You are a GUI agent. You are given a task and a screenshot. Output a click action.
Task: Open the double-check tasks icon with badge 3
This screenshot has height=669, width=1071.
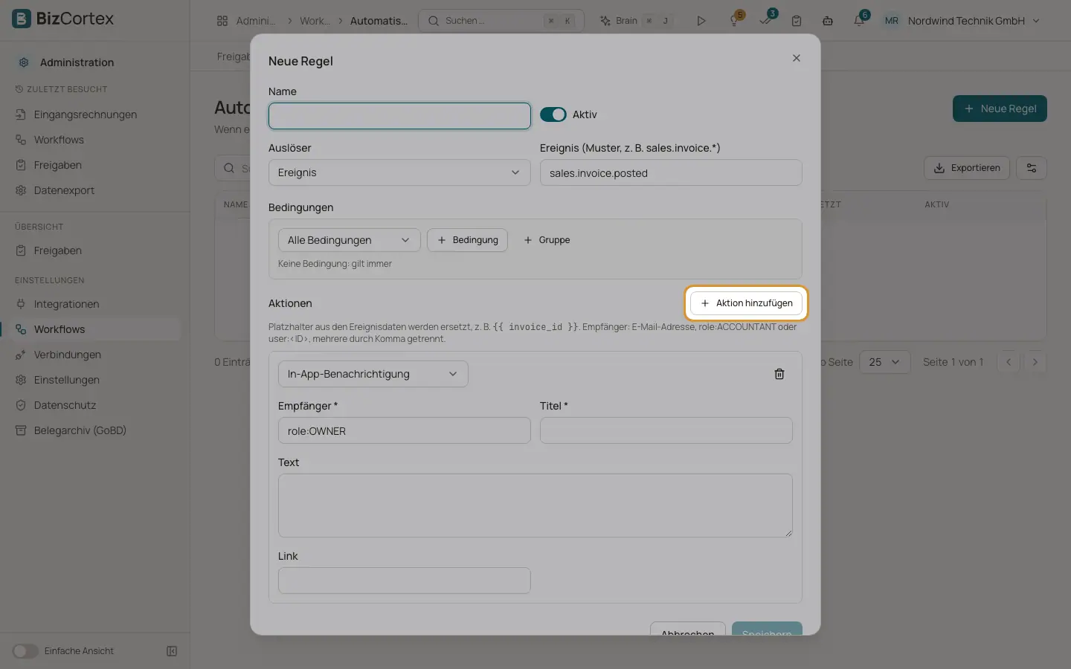[x=766, y=21]
